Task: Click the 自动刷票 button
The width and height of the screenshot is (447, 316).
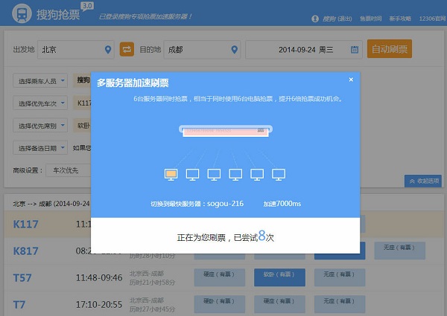Action: (x=390, y=49)
